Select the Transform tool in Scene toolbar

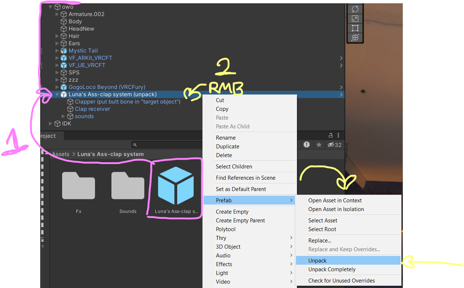(355, 38)
